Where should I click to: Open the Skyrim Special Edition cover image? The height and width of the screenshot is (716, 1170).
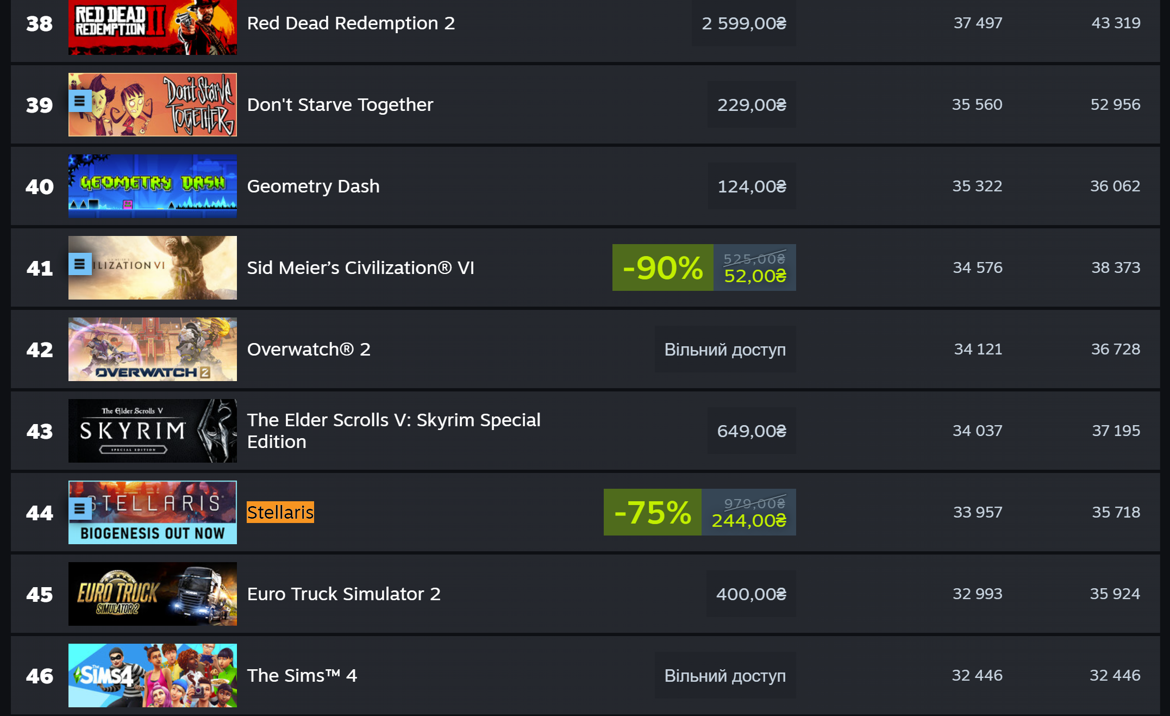pos(153,431)
